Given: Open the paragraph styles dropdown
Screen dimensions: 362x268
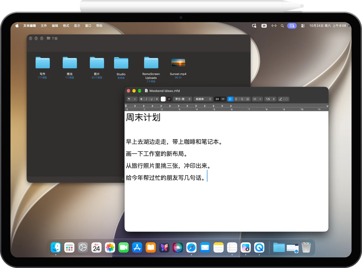Looking at the screenshot, I should (132, 99).
